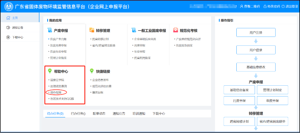Click the lock icon next to 修改密码

pyautogui.click(x=265, y=6)
